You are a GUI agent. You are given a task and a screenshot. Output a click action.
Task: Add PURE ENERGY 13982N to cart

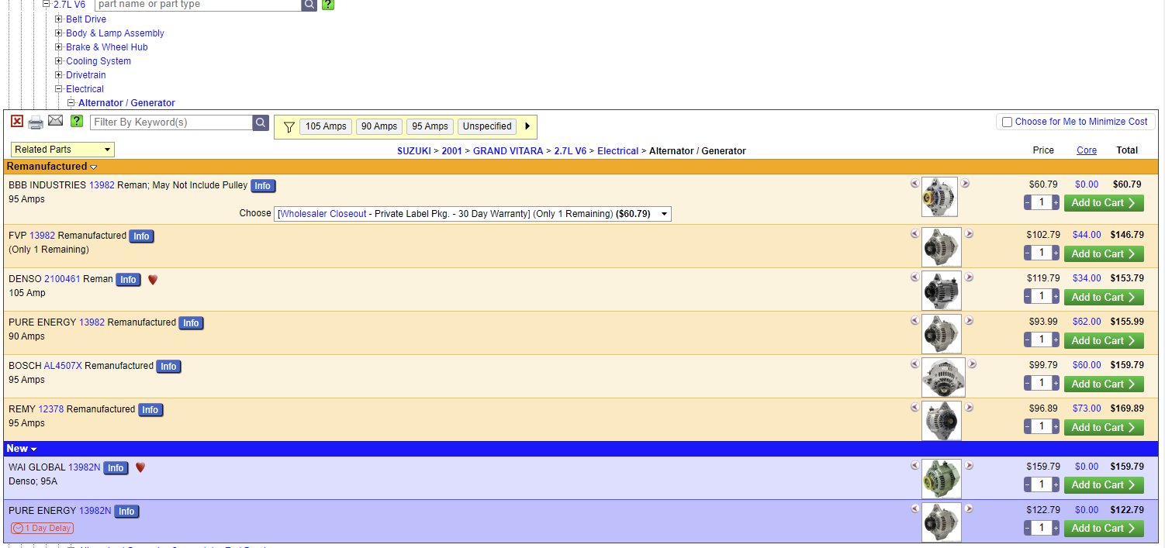[1104, 529]
